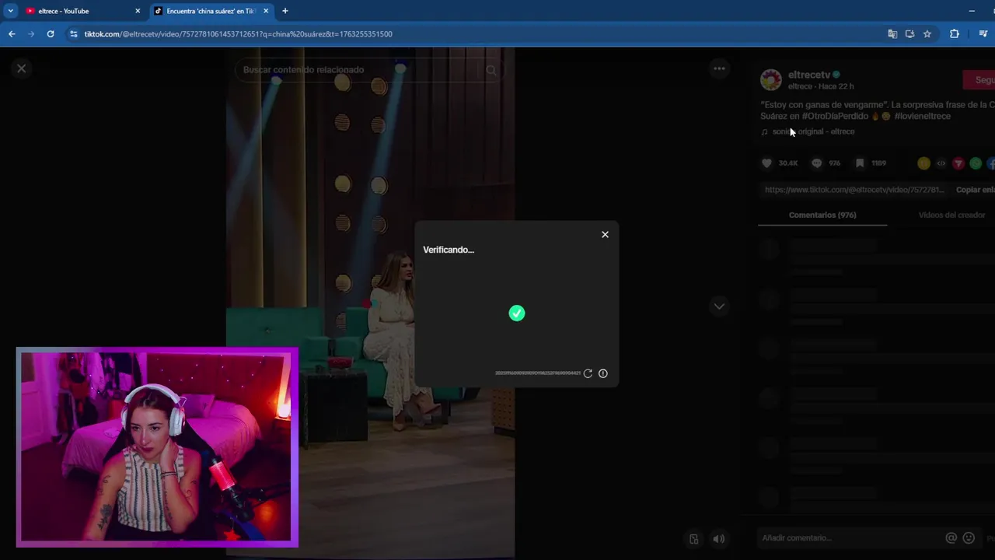Click the paused video frame

coord(370,303)
